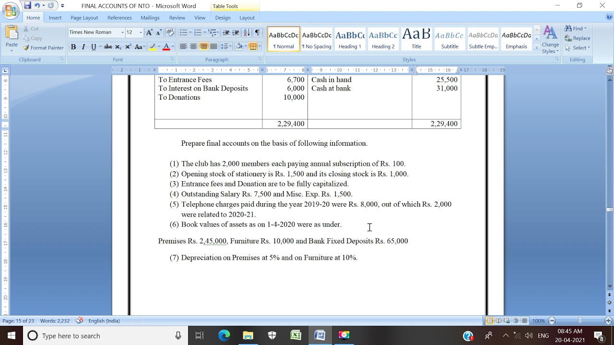This screenshot has width=614, height=345.
Task: Toggle align text right button
Action: [x=203, y=46]
